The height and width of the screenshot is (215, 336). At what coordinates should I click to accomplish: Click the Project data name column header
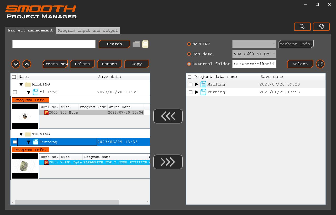[226, 77]
